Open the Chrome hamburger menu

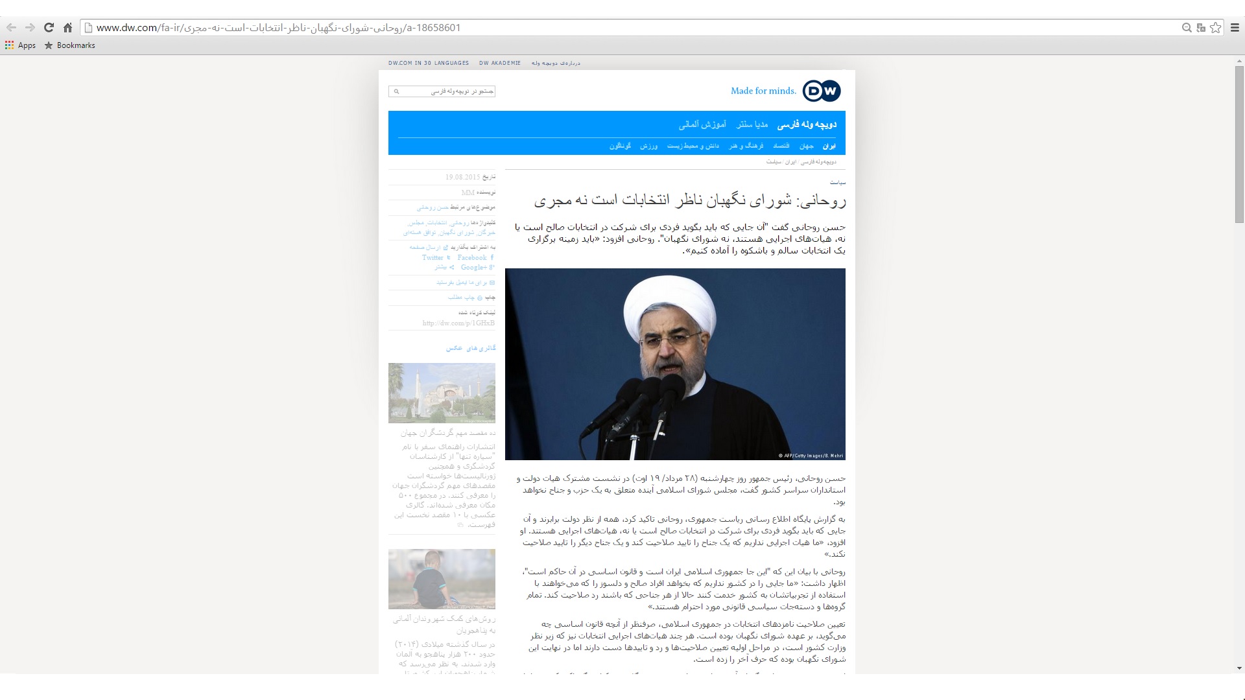[1235, 28]
